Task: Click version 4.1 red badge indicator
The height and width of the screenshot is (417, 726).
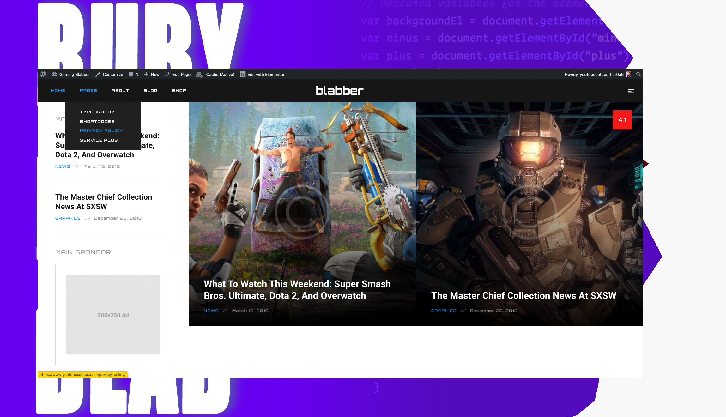Action: [622, 119]
